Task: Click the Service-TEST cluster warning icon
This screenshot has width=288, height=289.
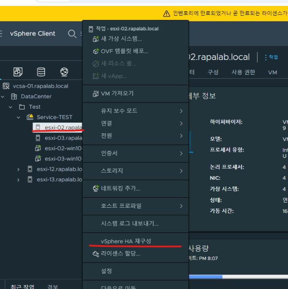Action: (x=30, y=117)
